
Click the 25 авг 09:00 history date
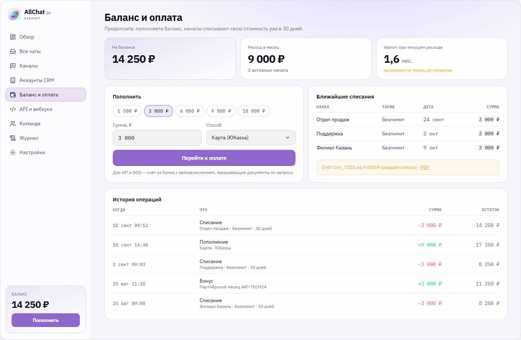point(129,304)
